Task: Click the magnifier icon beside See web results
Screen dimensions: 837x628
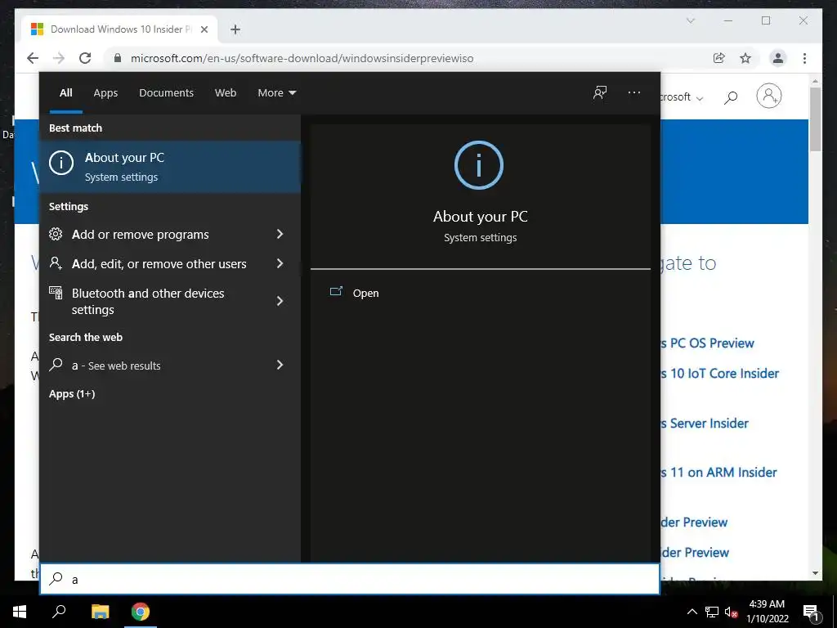Action: [x=56, y=365]
